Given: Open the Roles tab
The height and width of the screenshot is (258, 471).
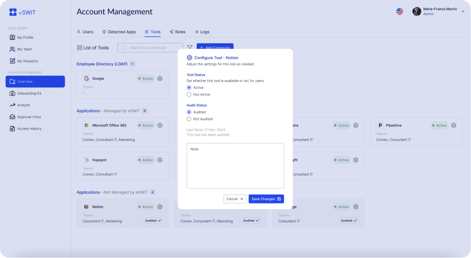Looking at the screenshot, I should (178, 32).
